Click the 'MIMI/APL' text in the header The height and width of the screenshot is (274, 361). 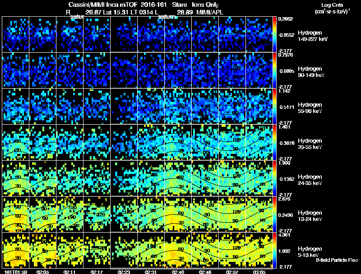[x=210, y=12]
